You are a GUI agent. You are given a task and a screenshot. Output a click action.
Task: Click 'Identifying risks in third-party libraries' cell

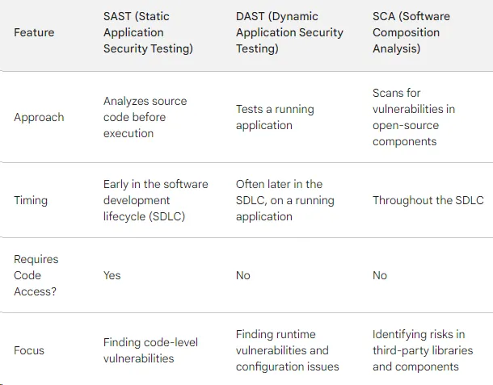pos(423,350)
